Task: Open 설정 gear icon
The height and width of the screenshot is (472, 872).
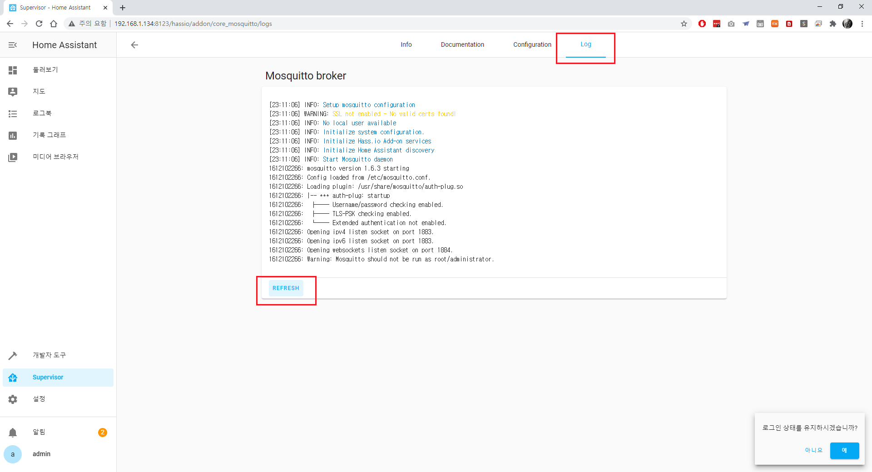Action: coord(13,399)
